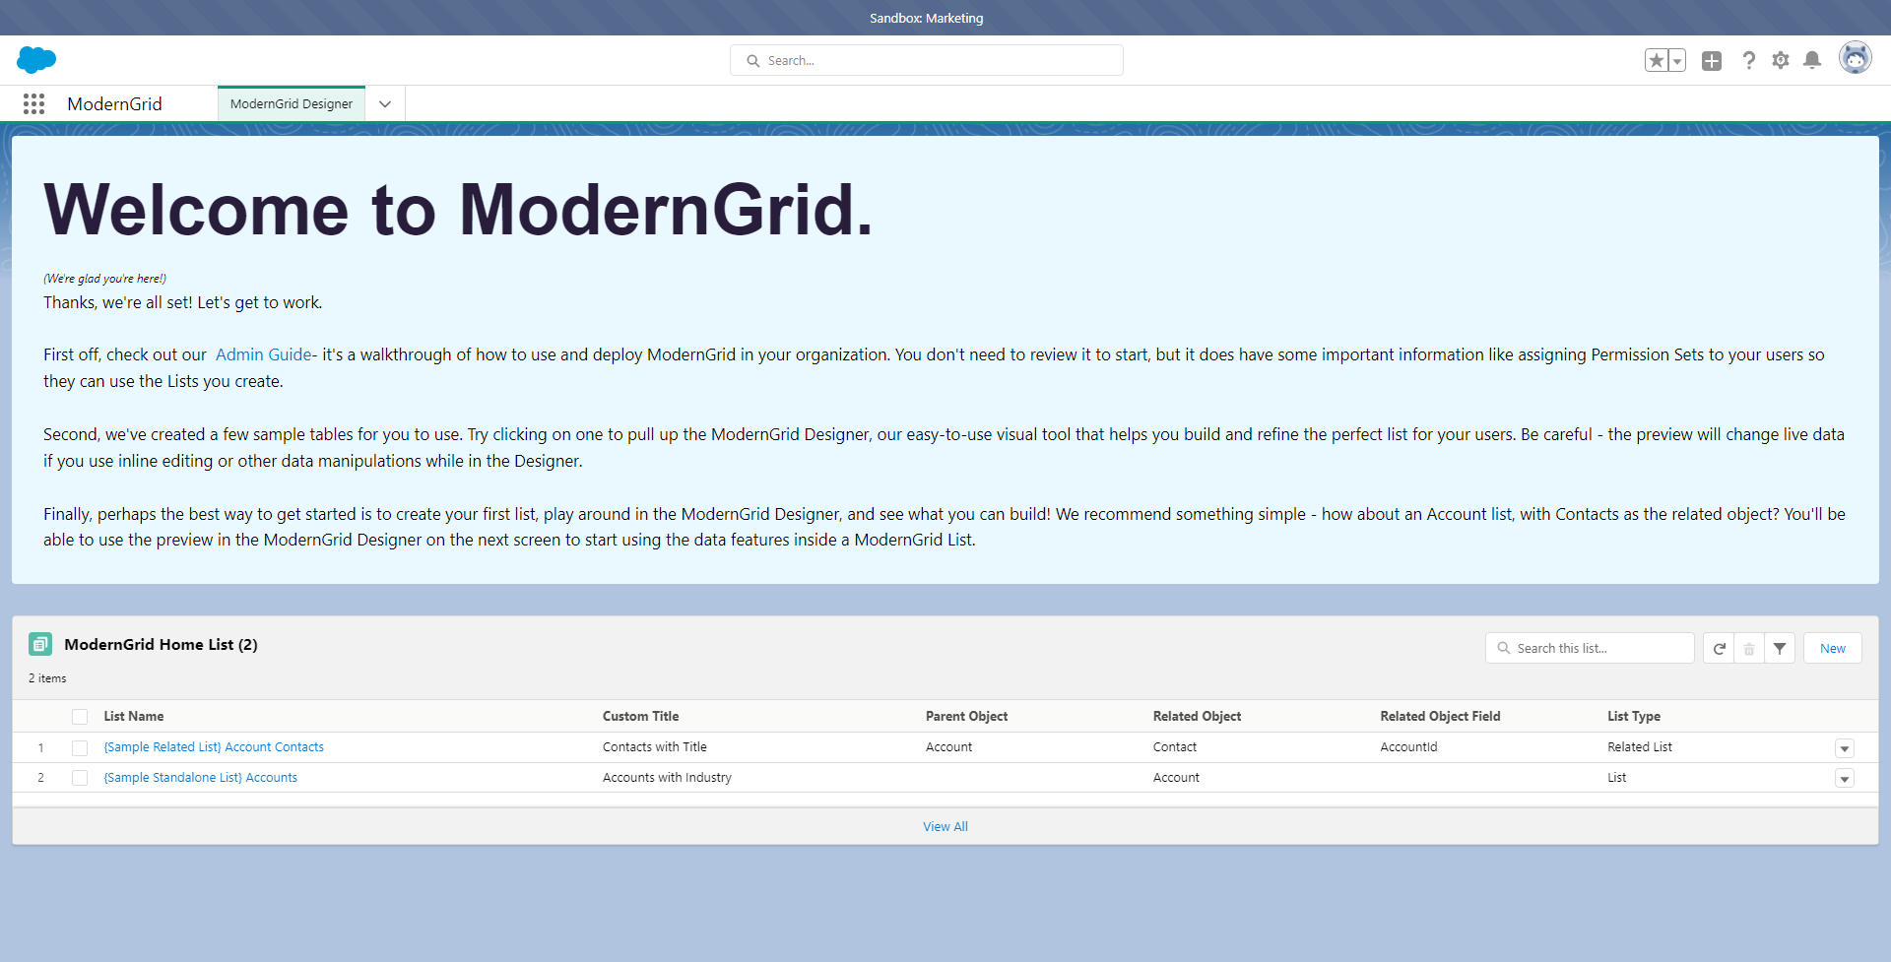Screen dimensions: 1891x962
Task: Click the Custom Title column header
Action: coord(641,717)
